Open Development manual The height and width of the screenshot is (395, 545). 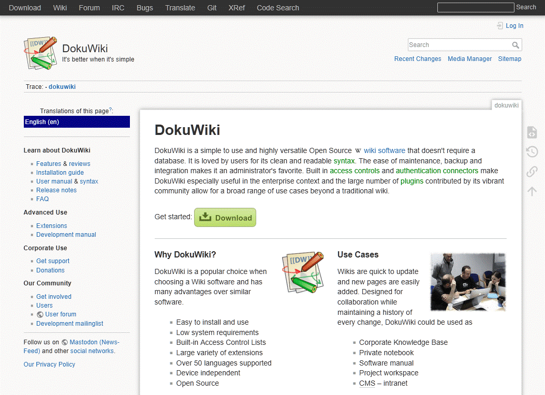pos(66,235)
